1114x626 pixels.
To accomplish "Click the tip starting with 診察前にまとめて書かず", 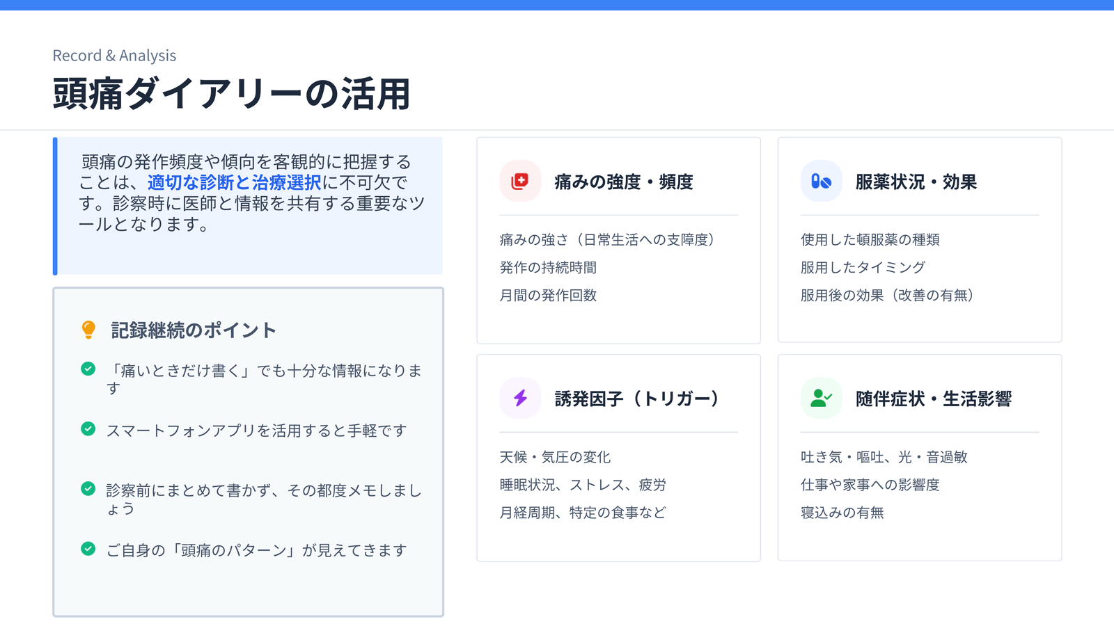I will 264,499.
